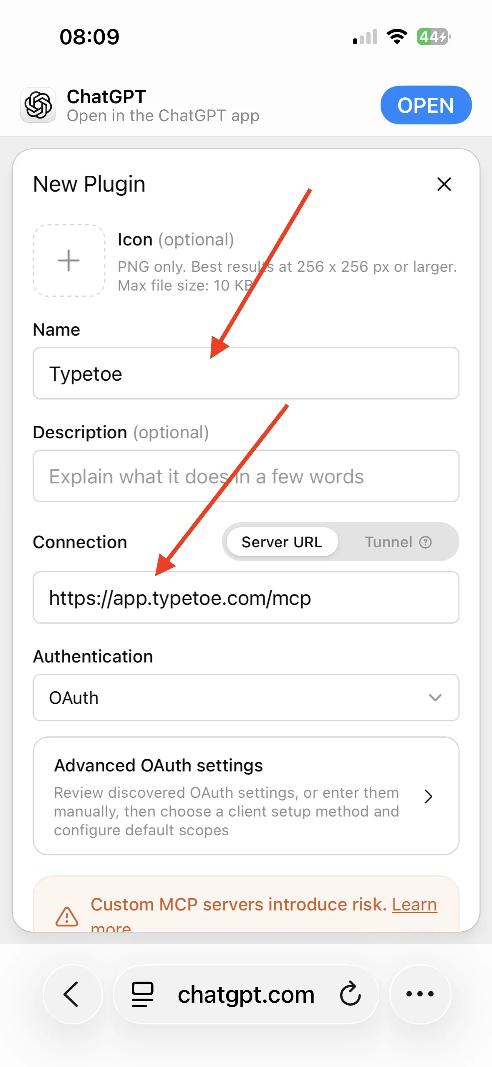
Task: Tap the 08:09 clock
Action: click(89, 37)
